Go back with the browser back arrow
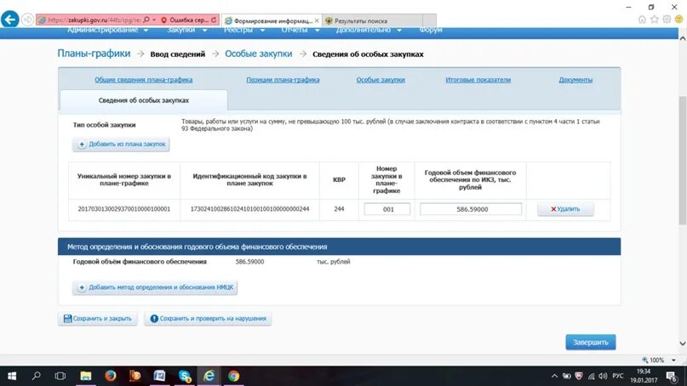The width and height of the screenshot is (687, 386). 10,20
